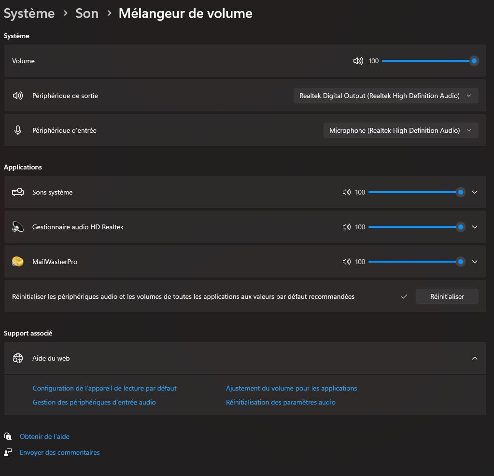Click the Gestionnaire audio HD Realtek icon

click(x=18, y=227)
